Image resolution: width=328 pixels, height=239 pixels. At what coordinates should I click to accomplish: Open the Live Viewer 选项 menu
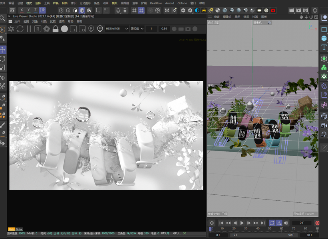click(x=62, y=22)
